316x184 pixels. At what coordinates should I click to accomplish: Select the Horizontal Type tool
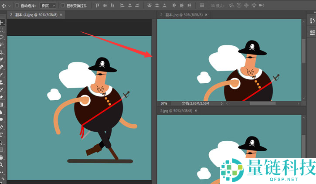coord(2,135)
